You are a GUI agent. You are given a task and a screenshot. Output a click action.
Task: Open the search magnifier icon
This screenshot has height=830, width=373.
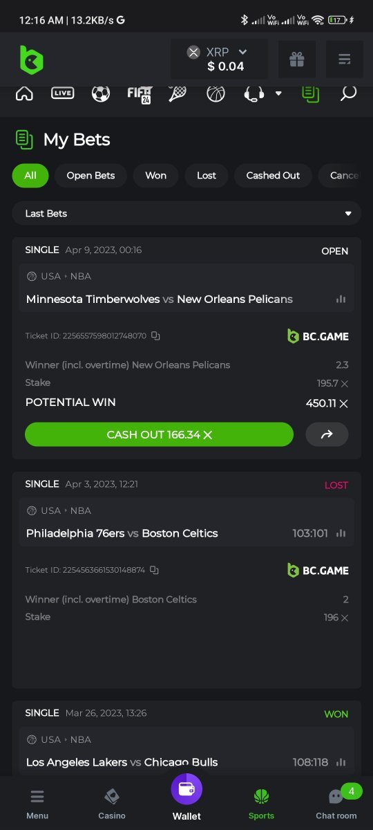tap(348, 93)
